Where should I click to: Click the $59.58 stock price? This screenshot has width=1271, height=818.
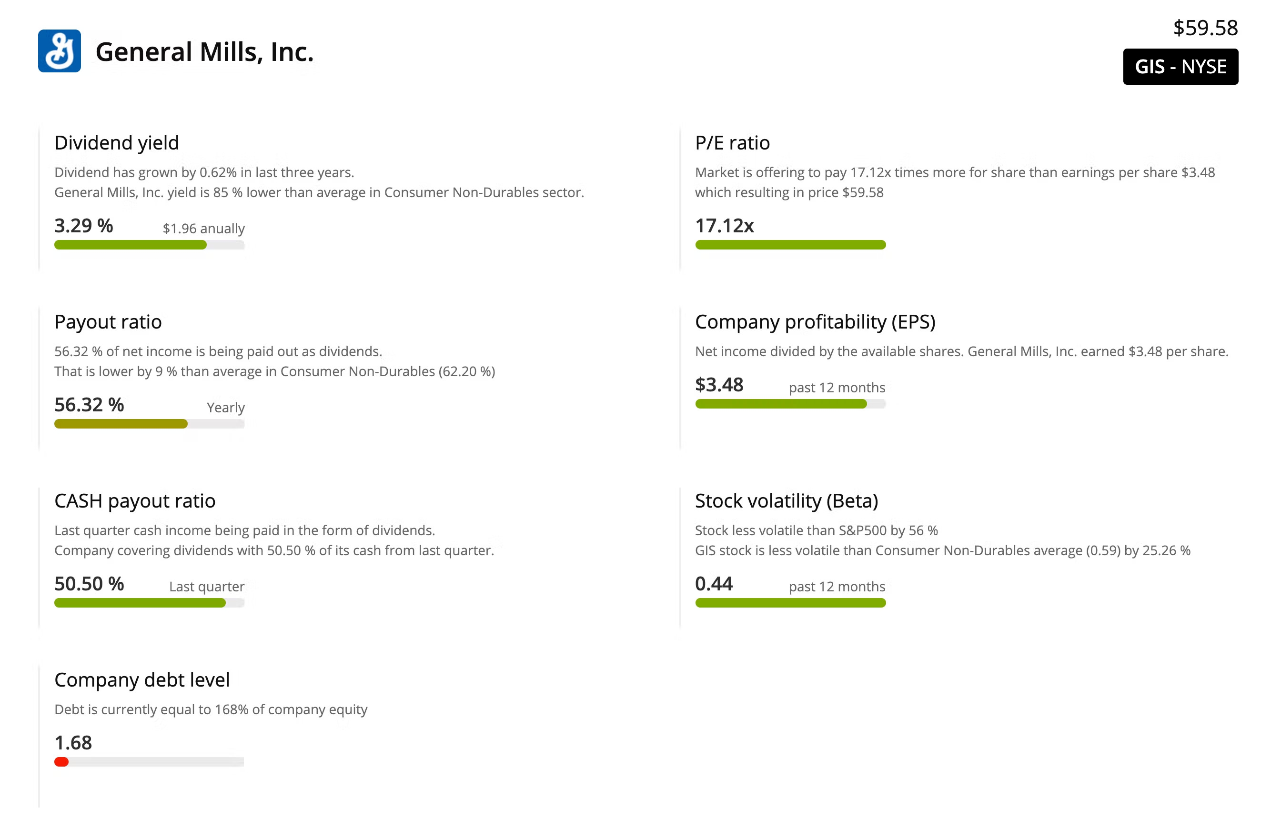1205,28
